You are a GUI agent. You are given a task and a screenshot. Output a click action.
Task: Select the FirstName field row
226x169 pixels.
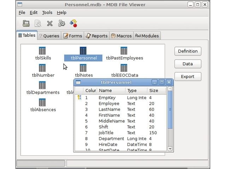121,115
